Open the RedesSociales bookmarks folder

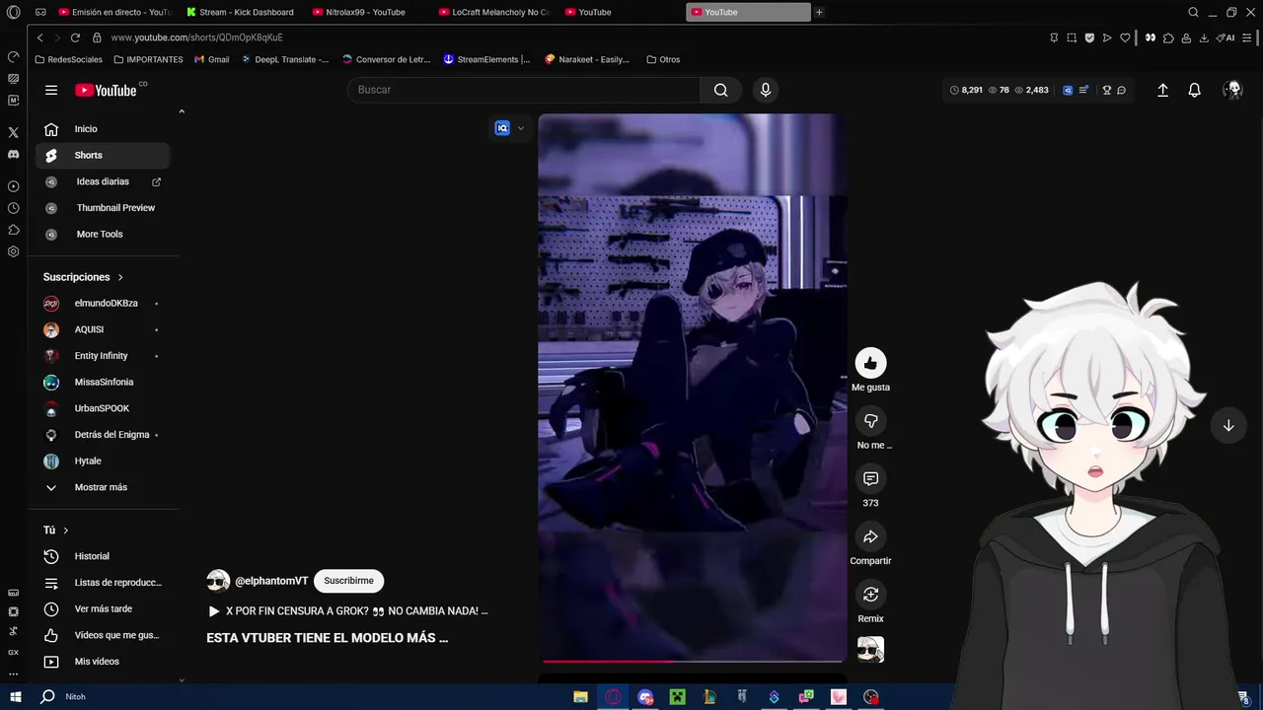pyautogui.click(x=68, y=59)
